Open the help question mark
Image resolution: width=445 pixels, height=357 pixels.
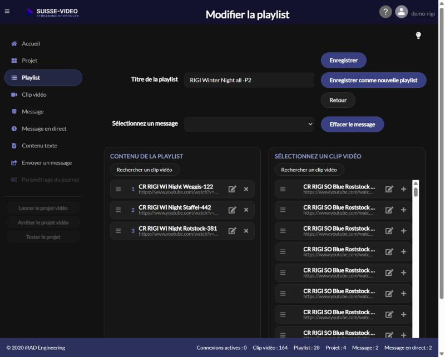(385, 12)
